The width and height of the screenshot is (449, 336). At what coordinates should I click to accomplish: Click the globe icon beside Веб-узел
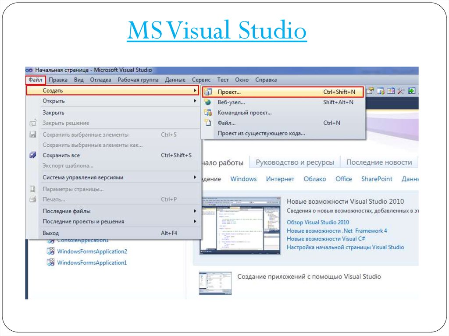click(208, 102)
